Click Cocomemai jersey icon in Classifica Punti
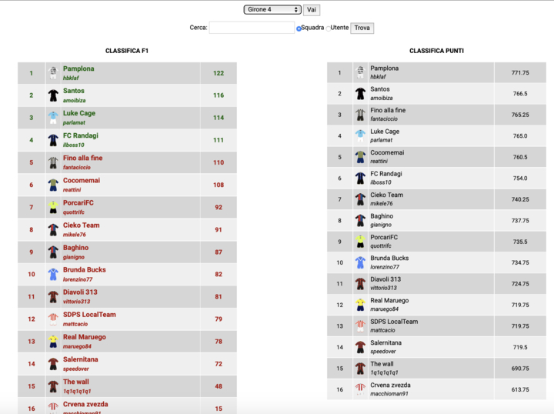The image size is (554, 414). point(360,157)
